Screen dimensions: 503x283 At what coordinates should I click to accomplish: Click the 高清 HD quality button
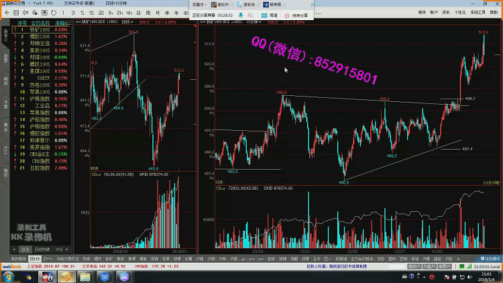click(x=270, y=14)
